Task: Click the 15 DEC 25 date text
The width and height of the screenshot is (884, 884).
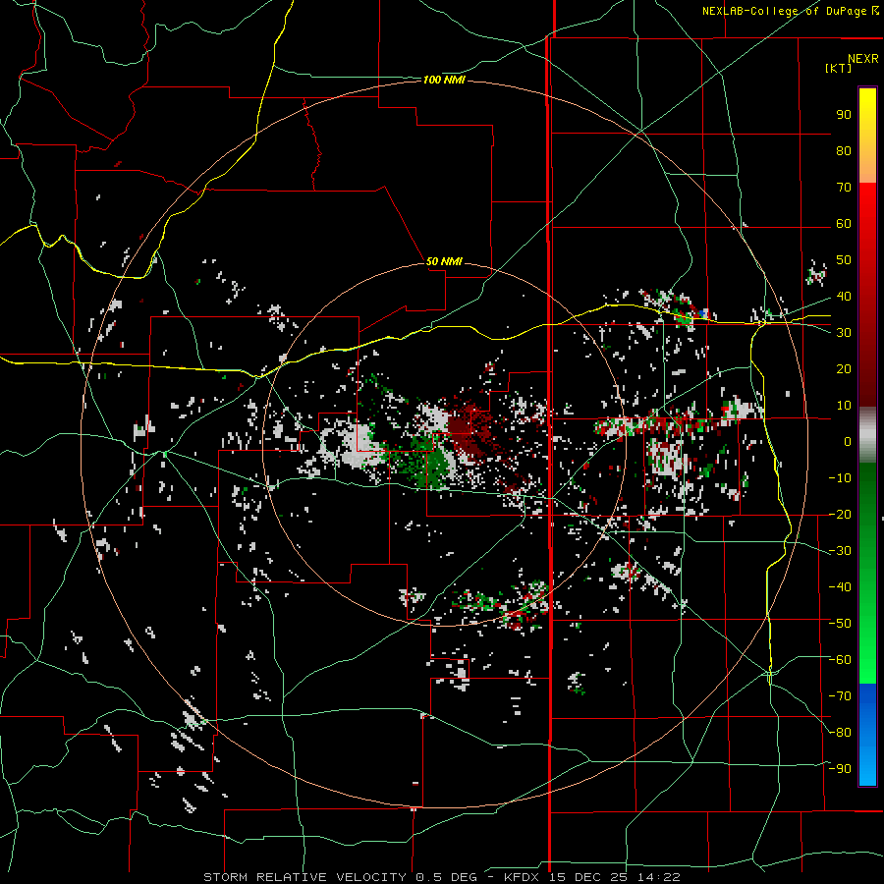Action: pyautogui.click(x=588, y=877)
